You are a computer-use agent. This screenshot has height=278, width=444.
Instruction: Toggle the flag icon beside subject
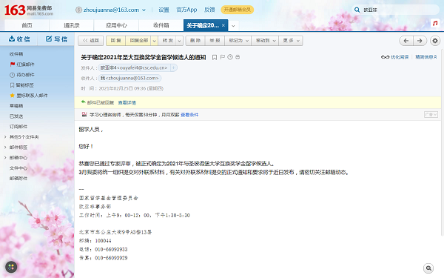[223, 57]
